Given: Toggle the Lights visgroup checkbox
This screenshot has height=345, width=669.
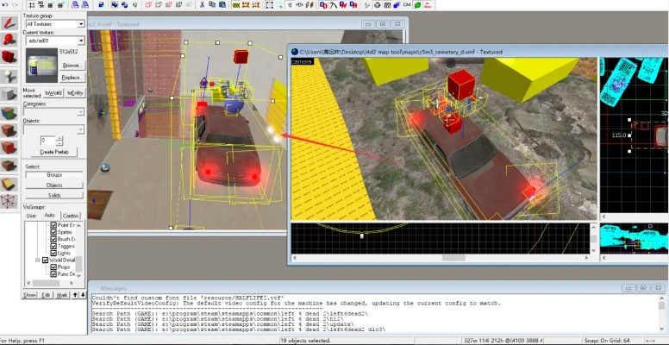Looking at the screenshot, I should coord(53,252).
